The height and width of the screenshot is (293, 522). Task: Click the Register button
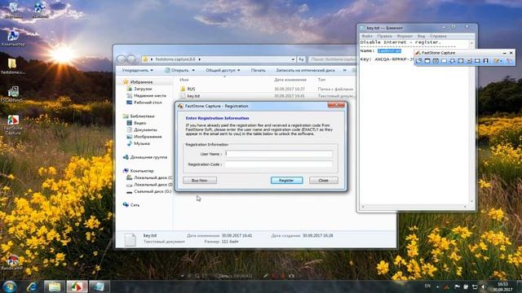click(x=286, y=181)
